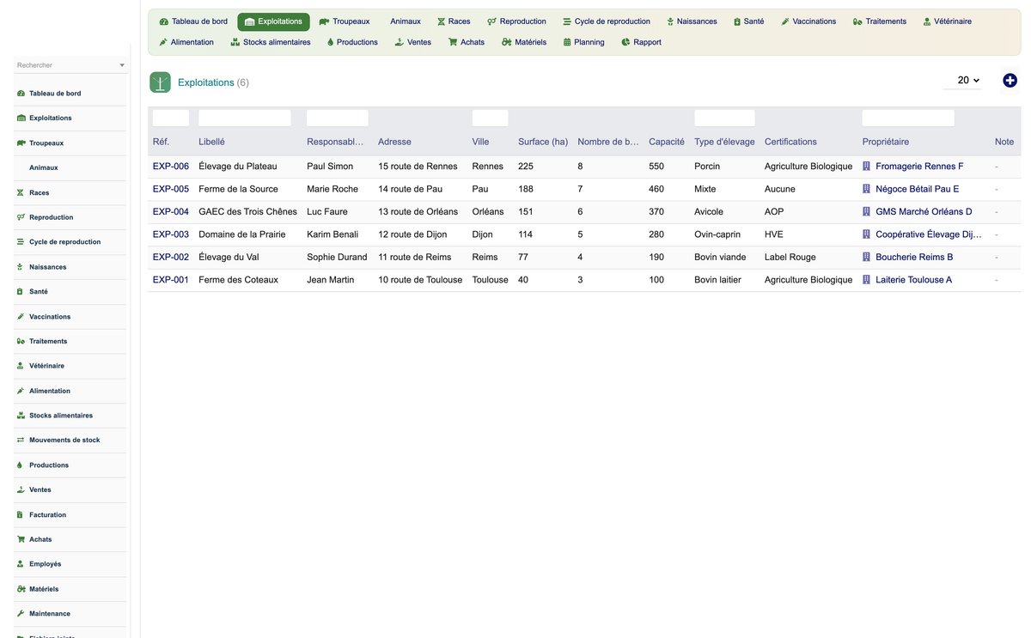This screenshot has width=1031, height=638.
Task: Click the Type d'élevage filter input
Action: (x=724, y=118)
